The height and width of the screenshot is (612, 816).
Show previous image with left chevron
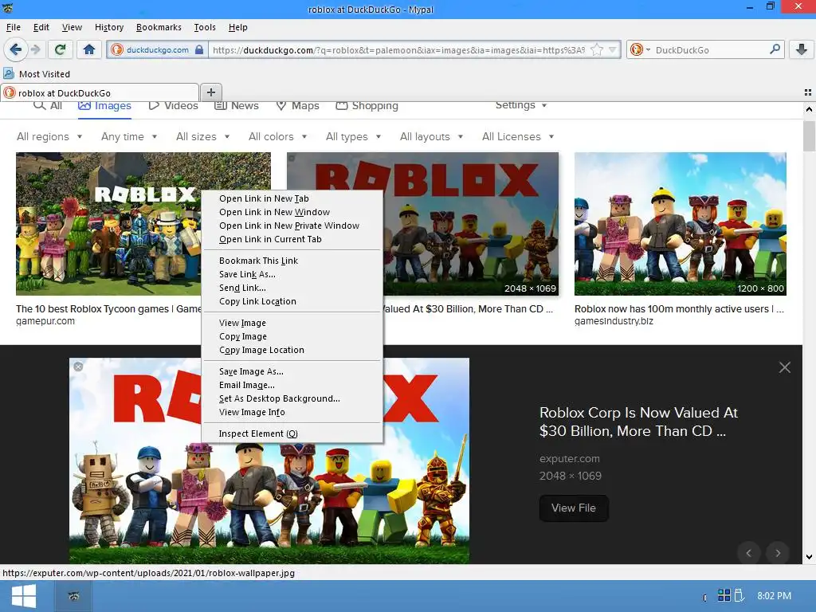pyautogui.click(x=749, y=553)
